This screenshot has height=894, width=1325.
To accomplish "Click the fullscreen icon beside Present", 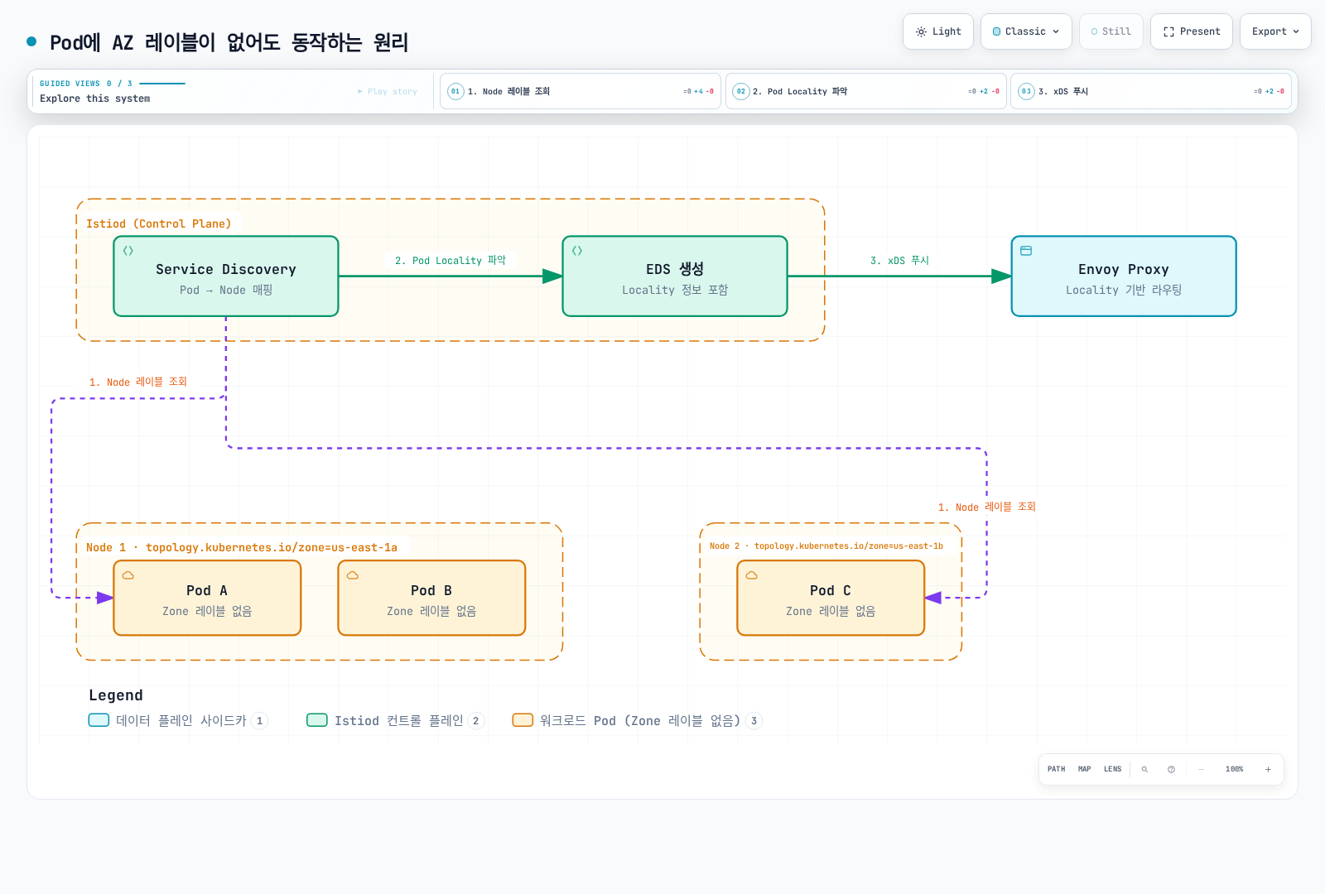I will (1168, 31).
